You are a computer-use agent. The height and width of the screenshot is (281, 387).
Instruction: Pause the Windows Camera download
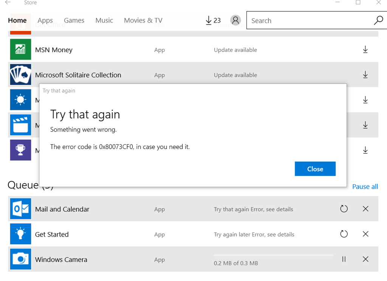coord(344,259)
